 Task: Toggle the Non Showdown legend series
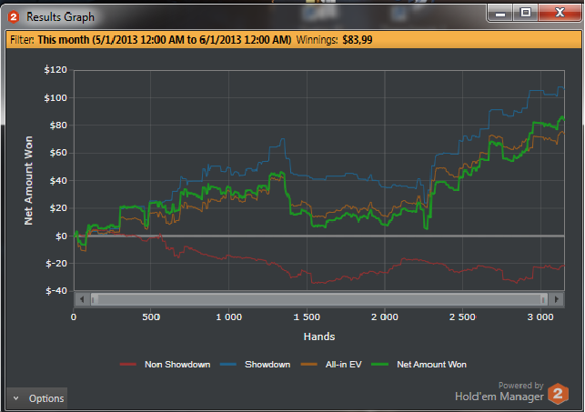click(166, 365)
